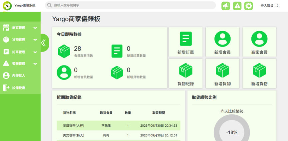Image resolution: width=288 pixels, height=141 pixels.
Task: Click the 28 pickup count value
Action: click(x=78, y=49)
